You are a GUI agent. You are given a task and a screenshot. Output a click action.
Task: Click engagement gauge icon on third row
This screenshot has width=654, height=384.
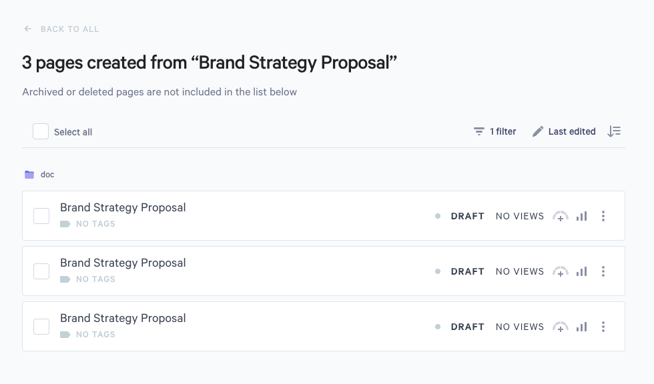point(561,327)
